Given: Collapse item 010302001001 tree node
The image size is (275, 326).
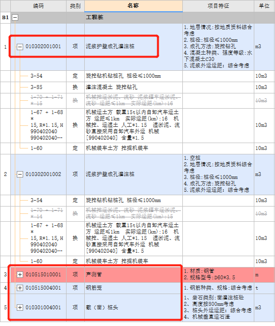Looking at the screenshot, I should [20, 47].
